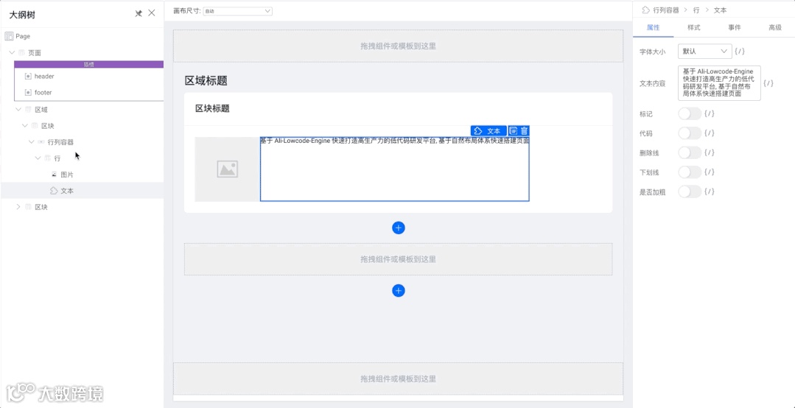Select 文本 row in outline tree
This screenshot has height=408, width=795.
coord(82,191)
